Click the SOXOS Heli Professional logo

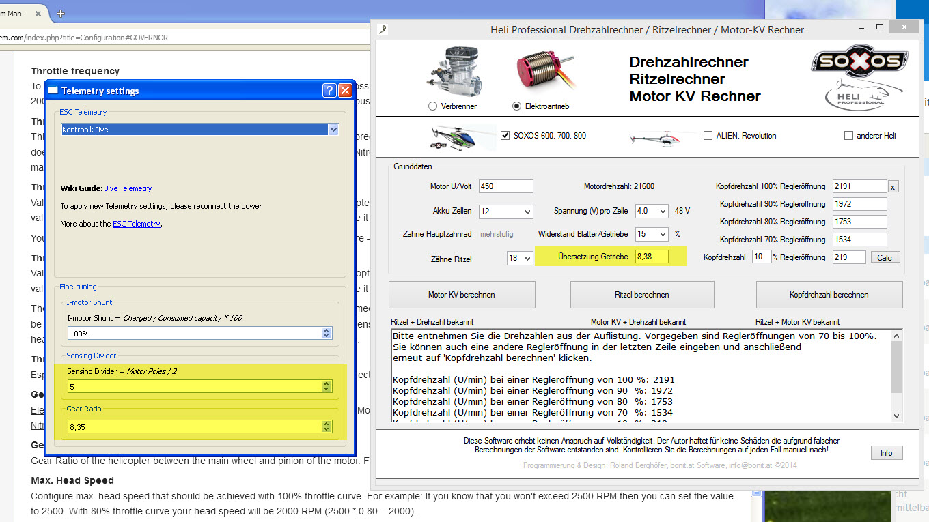859,79
